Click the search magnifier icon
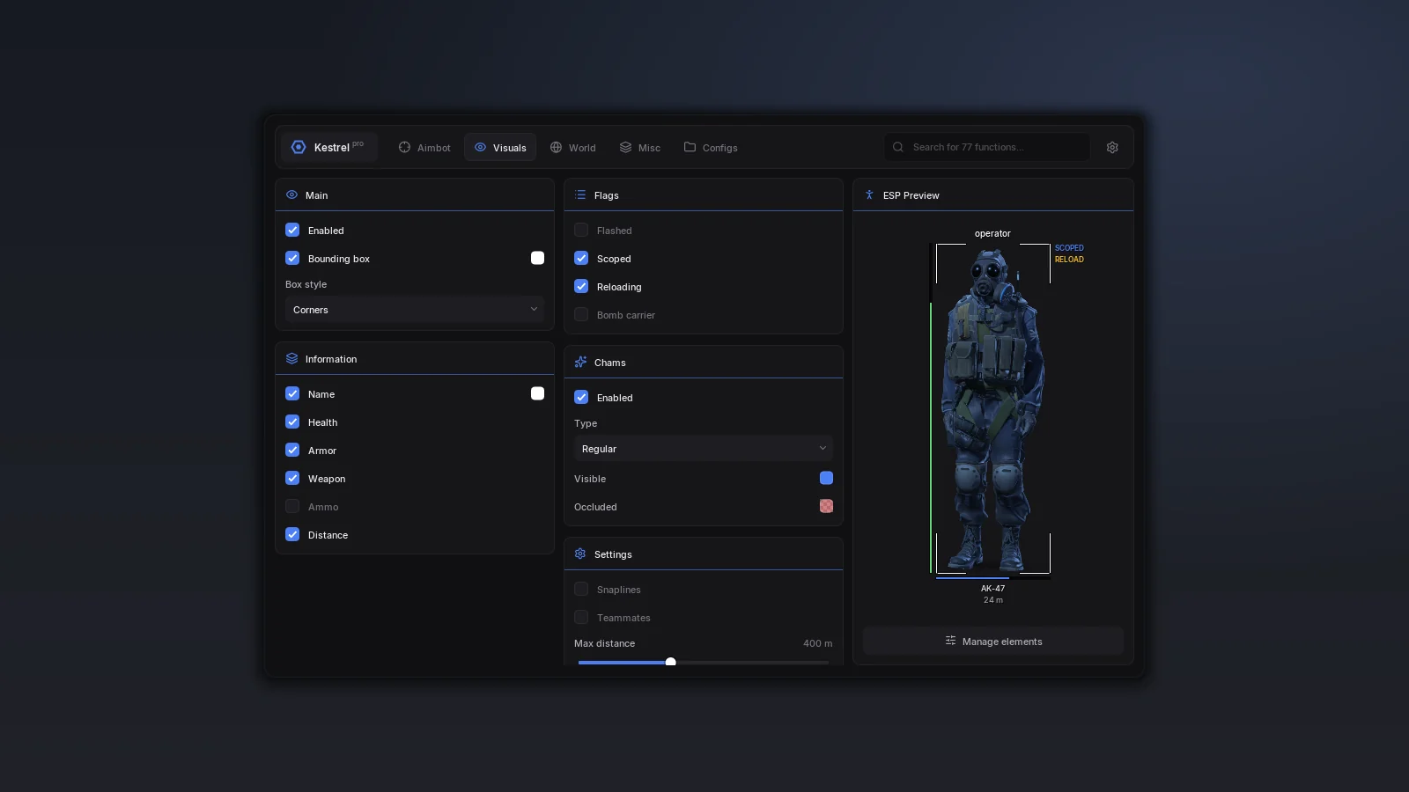Image resolution: width=1409 pixels, height=792 pixels. [x=898, y=147]
